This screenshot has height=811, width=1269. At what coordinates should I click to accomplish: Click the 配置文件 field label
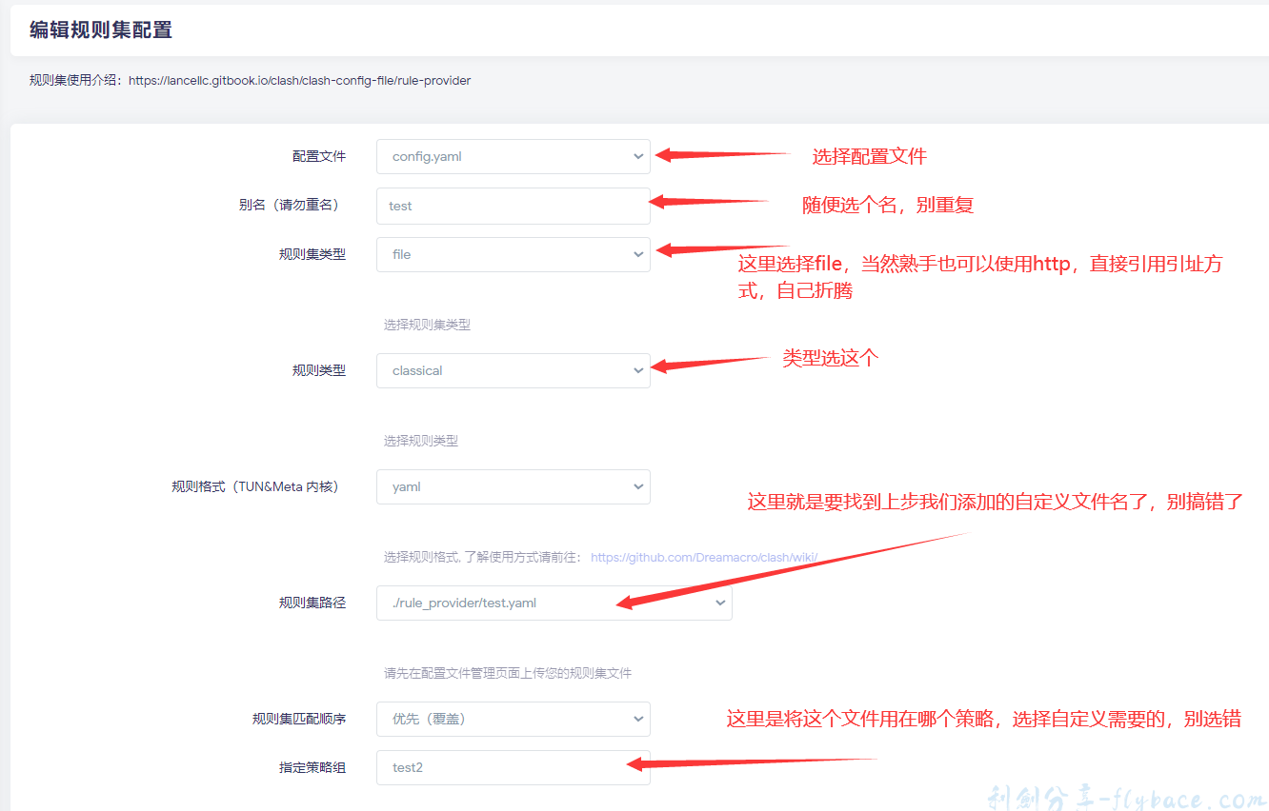[x=318, y=157]
